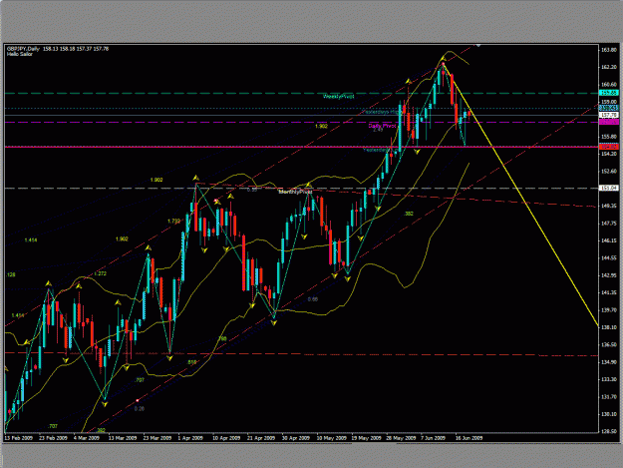The image size is (623, 468).
Task: Select the .858 Fibonacci label
Action: pos(192,362)
